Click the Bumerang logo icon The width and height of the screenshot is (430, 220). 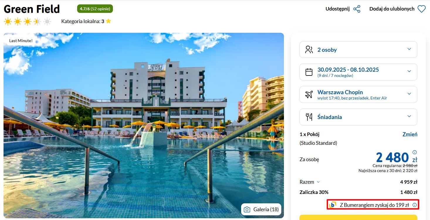pos(333,205)
